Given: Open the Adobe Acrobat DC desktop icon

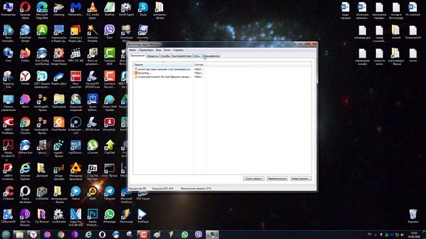Looking at the screenshot, I should pos(8,149).
